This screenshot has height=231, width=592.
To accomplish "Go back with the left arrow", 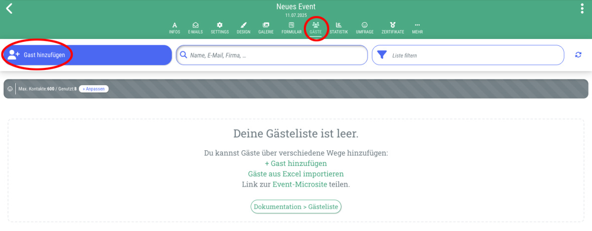I will click(x=9, y=8).
